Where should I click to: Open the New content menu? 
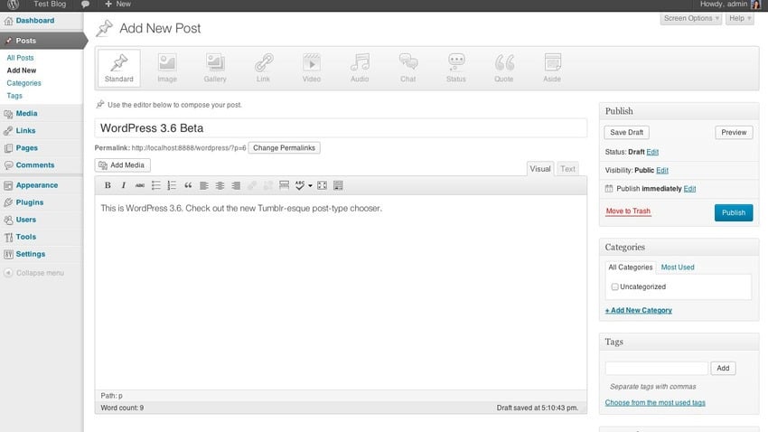118,4
